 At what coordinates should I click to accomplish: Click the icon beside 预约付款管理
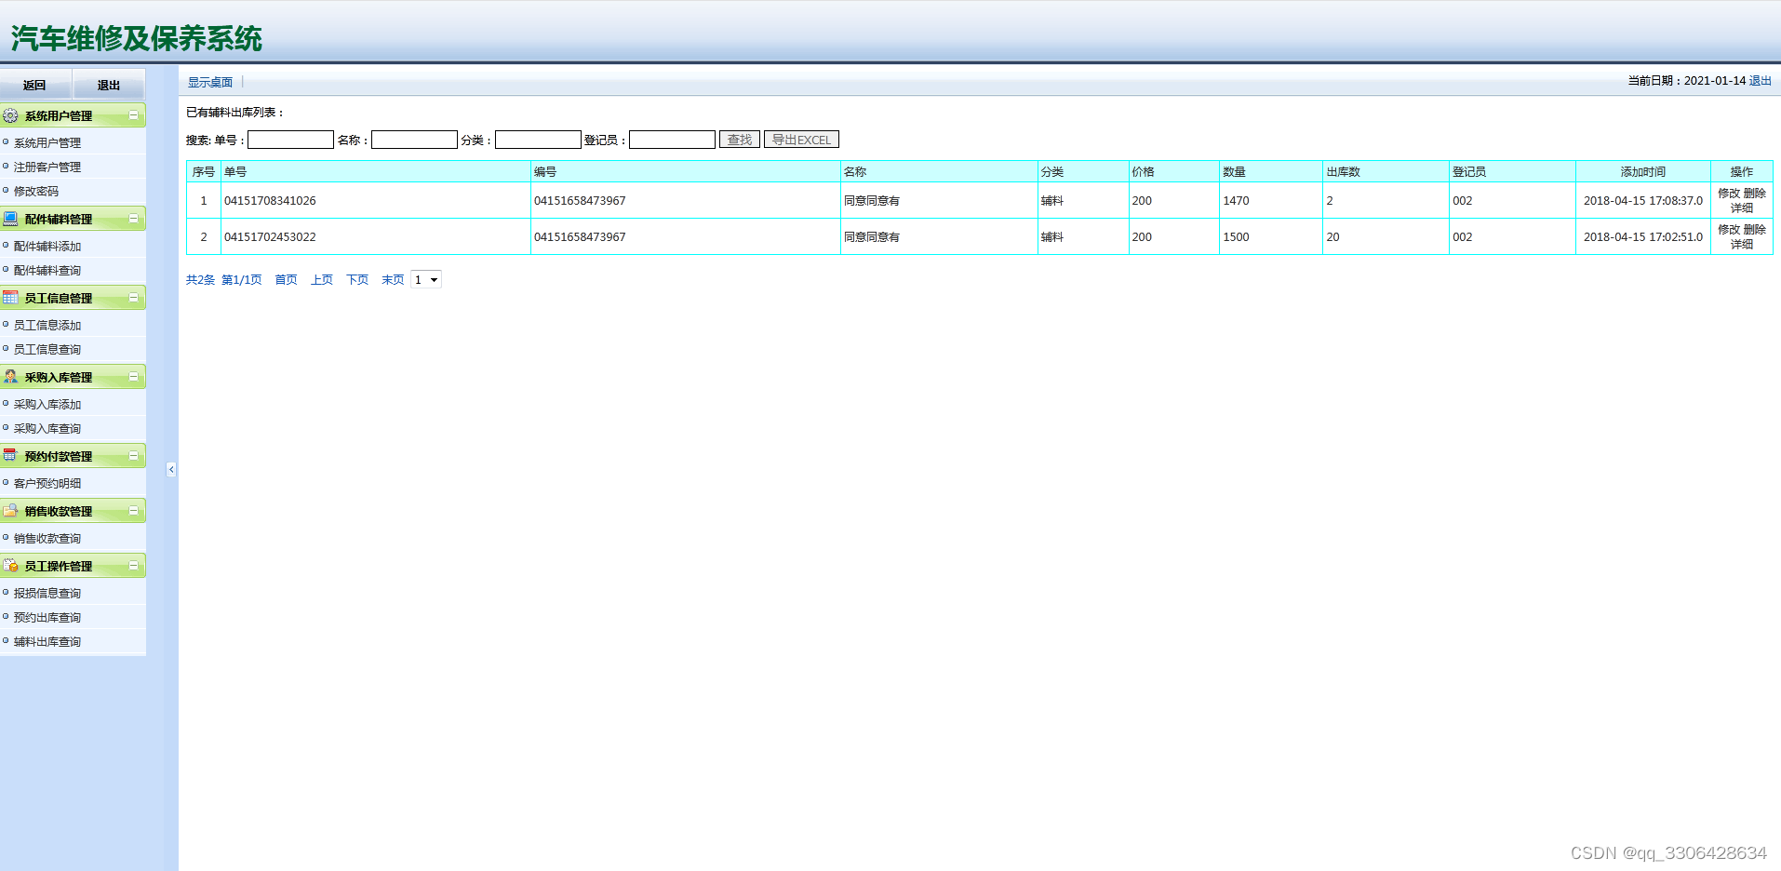10,456
